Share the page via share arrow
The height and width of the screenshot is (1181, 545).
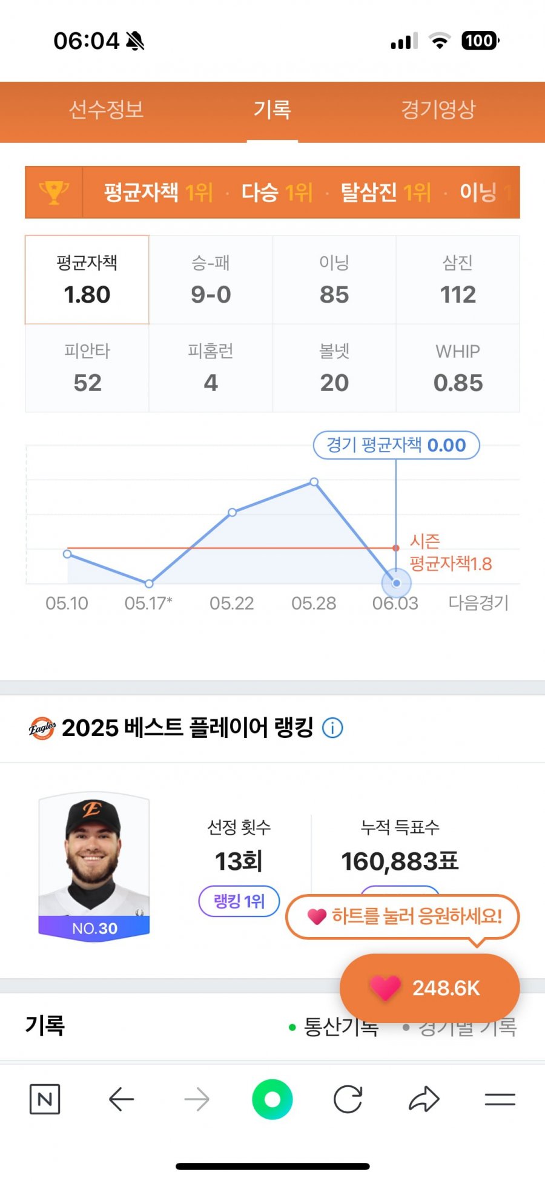pos(424,1099)
